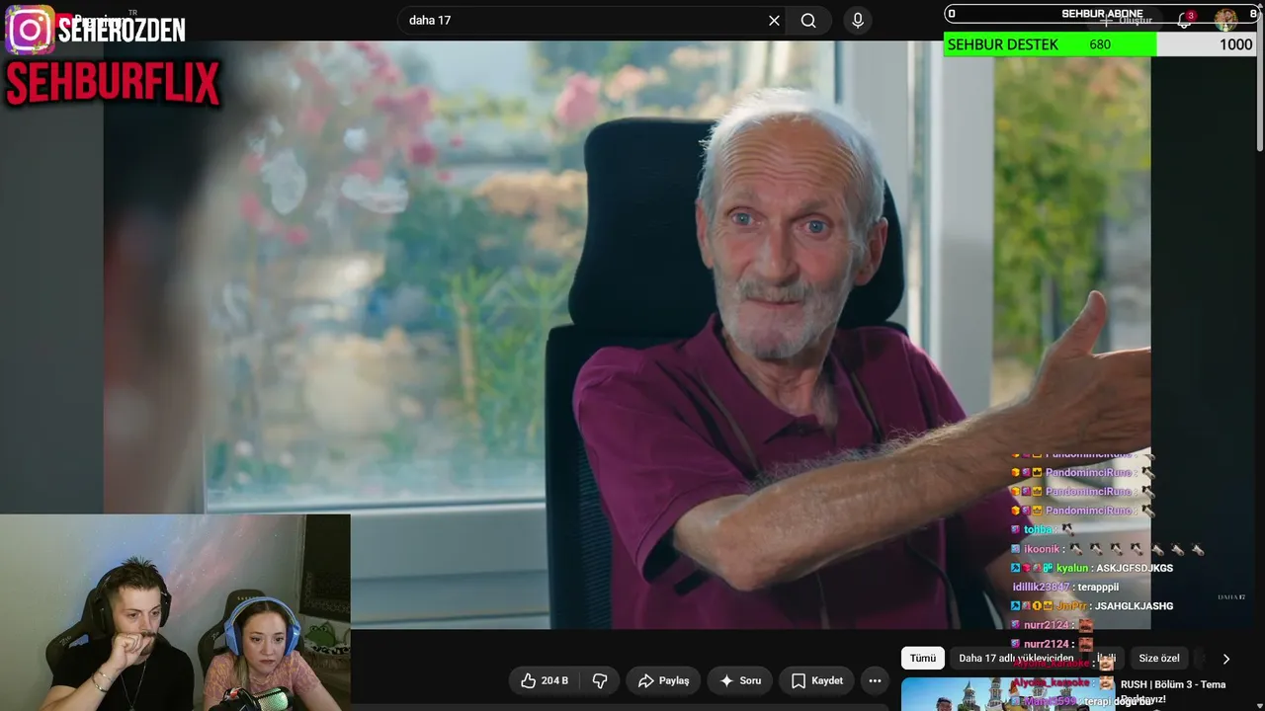
Task: Save the video with Kaydet
Action: (x=817, y=680)
